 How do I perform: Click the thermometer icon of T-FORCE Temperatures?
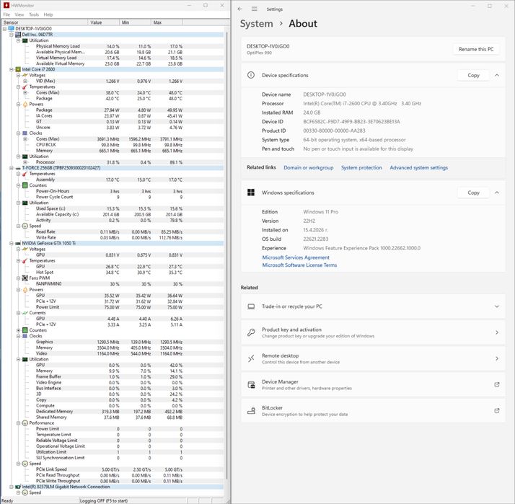tap(25, 174)
